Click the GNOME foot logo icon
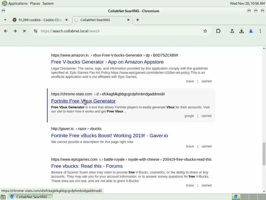The height and width of the screenshot is (200, 266). 4,3
